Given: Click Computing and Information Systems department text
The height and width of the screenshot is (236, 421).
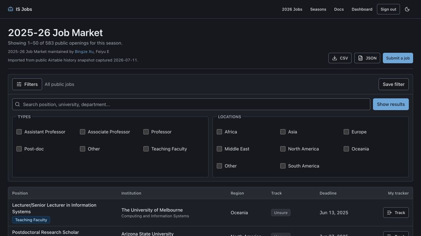Looking at the screenshot, I should point(155,216).
